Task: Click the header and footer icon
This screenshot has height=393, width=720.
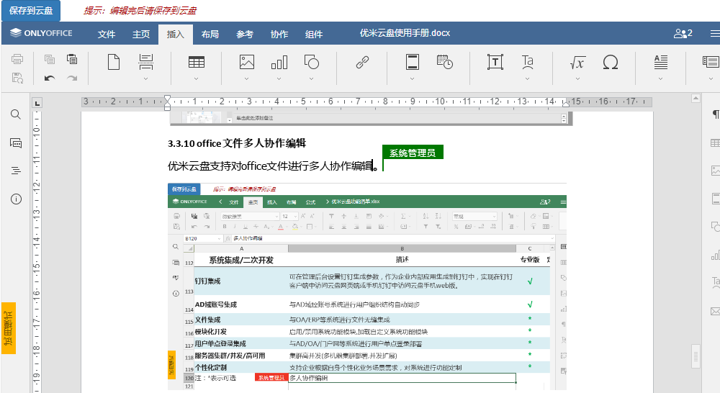Action: point(413,62)
